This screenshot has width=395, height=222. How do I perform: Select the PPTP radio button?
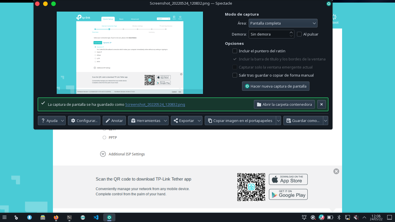pyautogui.click(x=104, y=138)
